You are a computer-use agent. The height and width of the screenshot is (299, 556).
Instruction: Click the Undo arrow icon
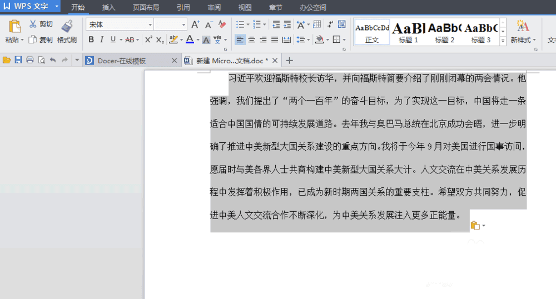point(53,60)
